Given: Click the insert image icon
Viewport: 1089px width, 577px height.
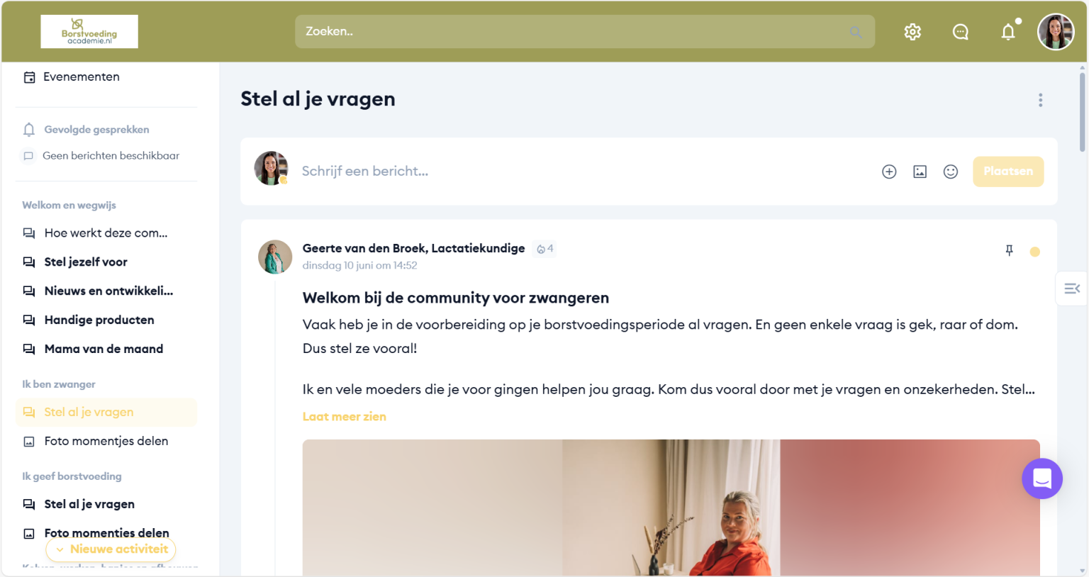Looking at the screenshot, I should [920, 172].
